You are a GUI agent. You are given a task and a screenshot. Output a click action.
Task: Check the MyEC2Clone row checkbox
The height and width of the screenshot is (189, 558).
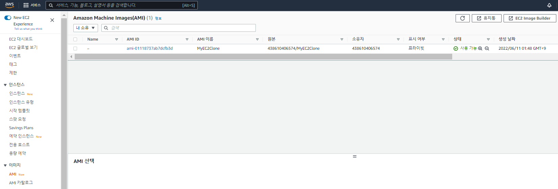(x=75, y=48)
